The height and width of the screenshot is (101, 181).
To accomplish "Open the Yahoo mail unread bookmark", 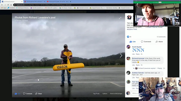I will (37, 8).
